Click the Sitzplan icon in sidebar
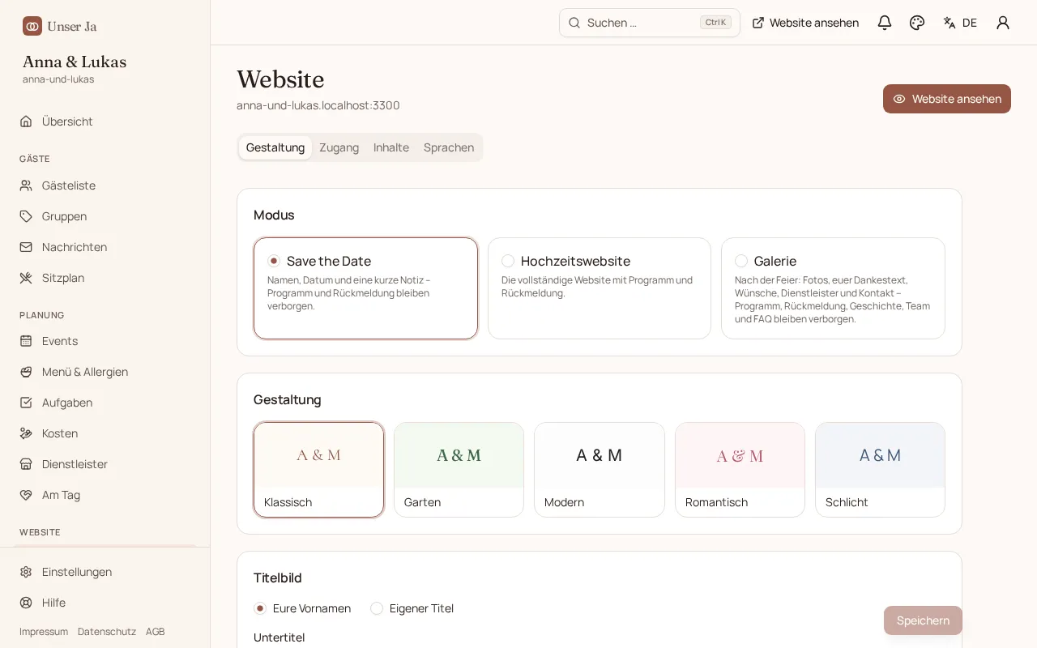 26,278
